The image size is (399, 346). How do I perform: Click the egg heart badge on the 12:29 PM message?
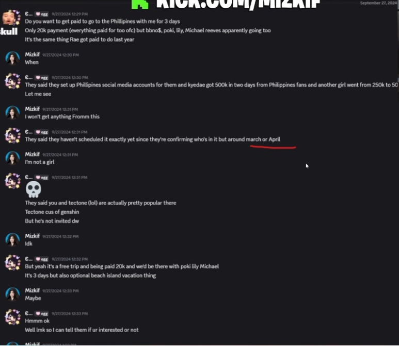click(x=41, y=14)
